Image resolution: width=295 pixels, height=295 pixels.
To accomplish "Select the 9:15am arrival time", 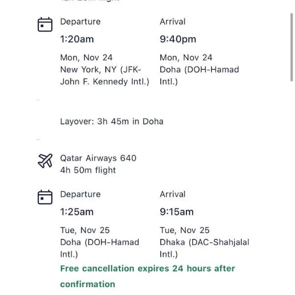I will click(x=177, y=212).
